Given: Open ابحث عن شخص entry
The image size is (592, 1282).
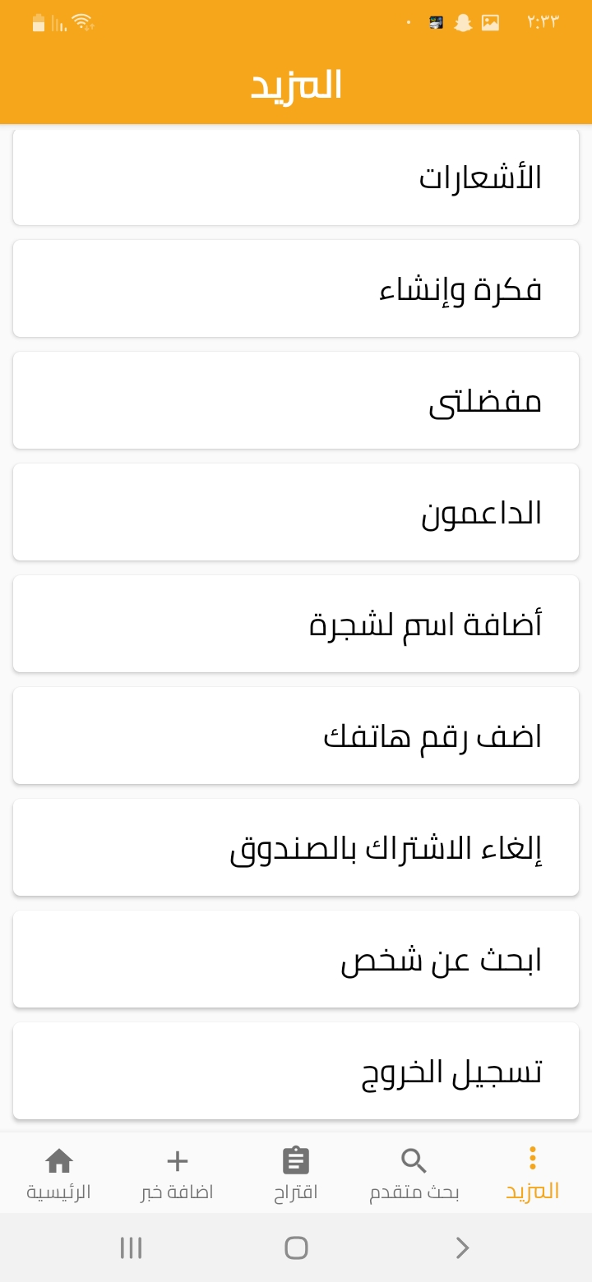Looking at the screenshot, I should [x=296, y=959].
